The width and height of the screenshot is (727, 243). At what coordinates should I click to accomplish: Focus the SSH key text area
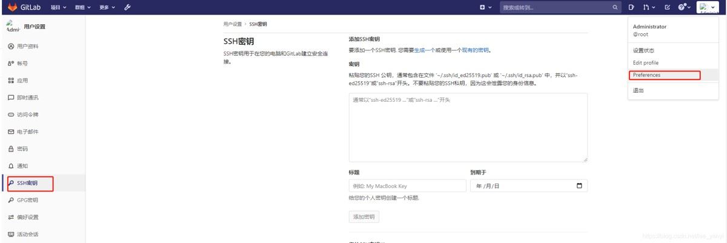(x=468, y=127)
